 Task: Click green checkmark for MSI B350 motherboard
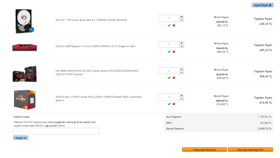169,78
